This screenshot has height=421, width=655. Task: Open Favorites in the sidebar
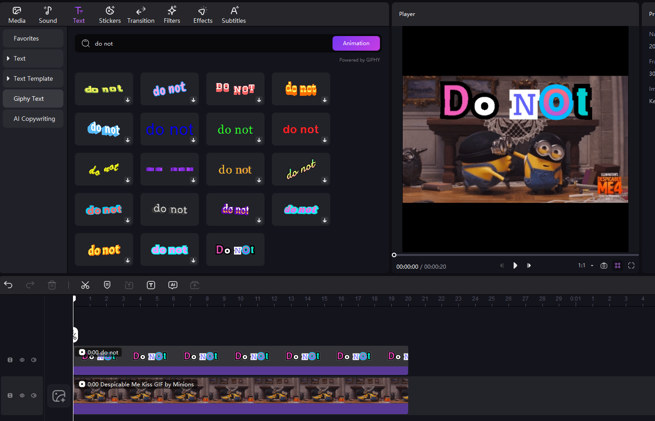click(33, 38)
